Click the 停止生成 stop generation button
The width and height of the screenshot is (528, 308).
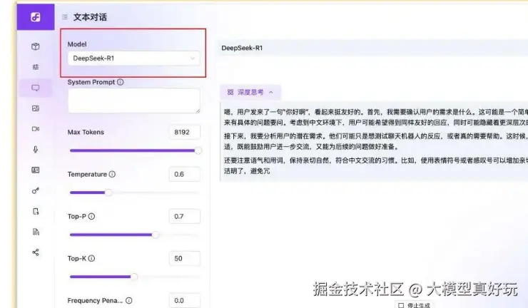414,304
